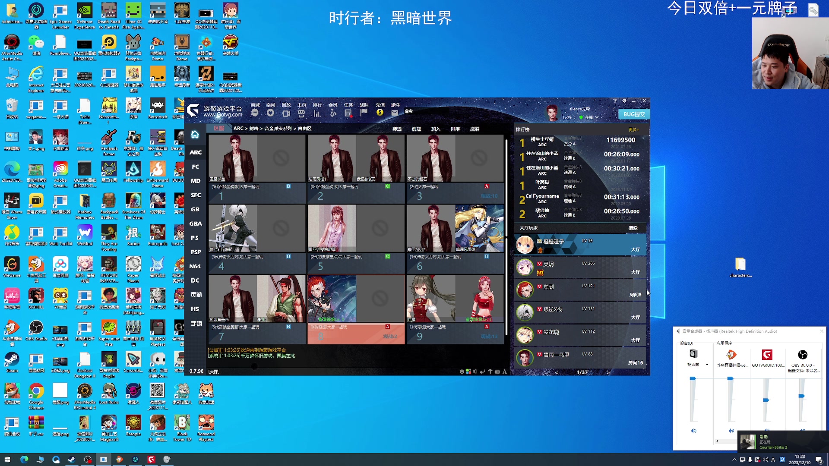Click the font A icon in chat bar

[504, 372]
